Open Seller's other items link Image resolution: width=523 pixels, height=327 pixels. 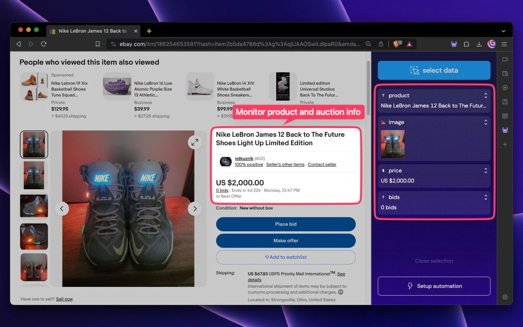[x=285, y=164]
